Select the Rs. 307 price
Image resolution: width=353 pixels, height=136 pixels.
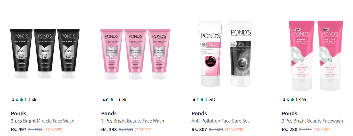(x=199, y=129)
